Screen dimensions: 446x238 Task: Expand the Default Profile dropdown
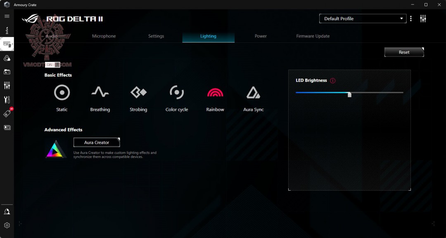(363, 19)
